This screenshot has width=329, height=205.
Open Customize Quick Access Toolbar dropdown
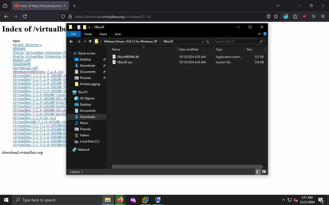pyautogui.click(x=89, y=27)
